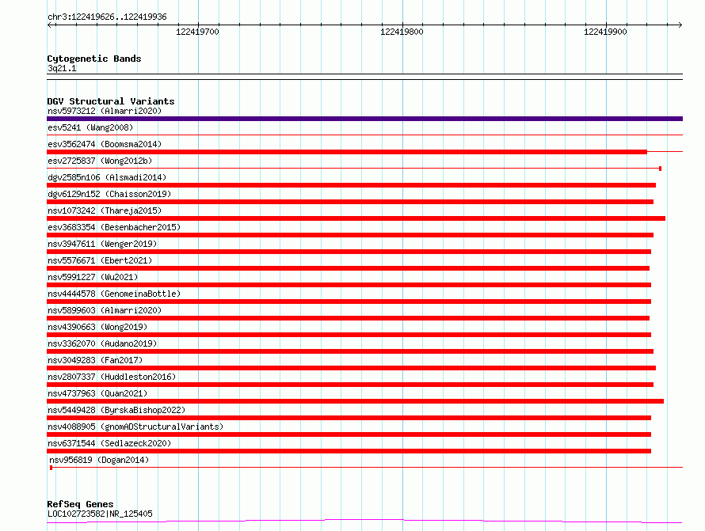Image resolution: width=705 pixels, height=531 pixels.
Task: Click the Cytogenetic Bands track title
Action: coord(94,59)
